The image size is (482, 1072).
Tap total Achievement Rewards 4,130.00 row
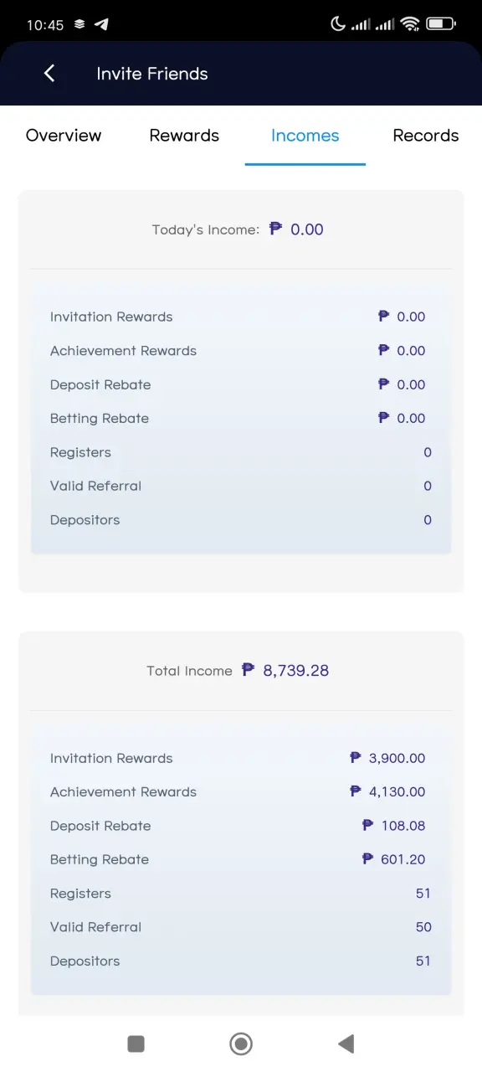point(241,791)
